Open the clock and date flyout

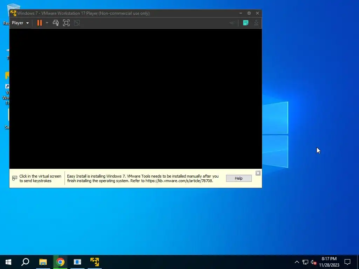click(329, 262)
